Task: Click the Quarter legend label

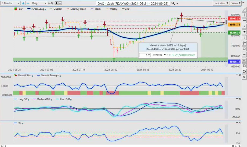Action: pos(57,9)
